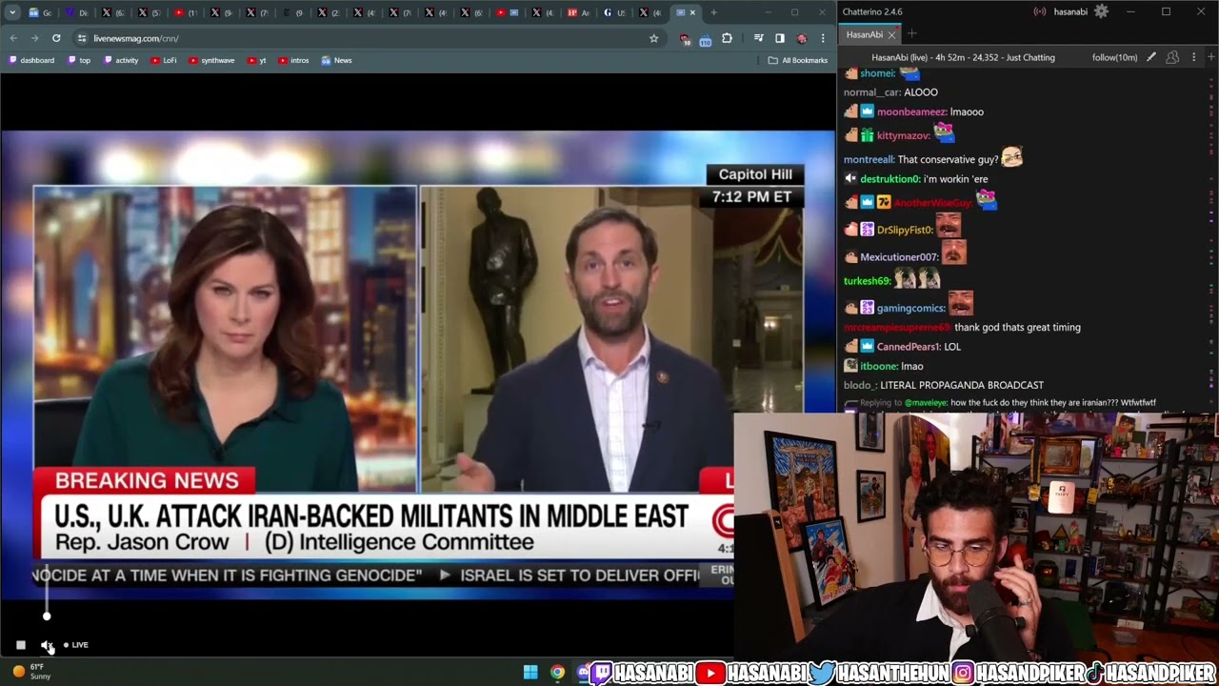Click the live streaming indicator icon
The image size is (1219, 686).
coord(1040,11)
